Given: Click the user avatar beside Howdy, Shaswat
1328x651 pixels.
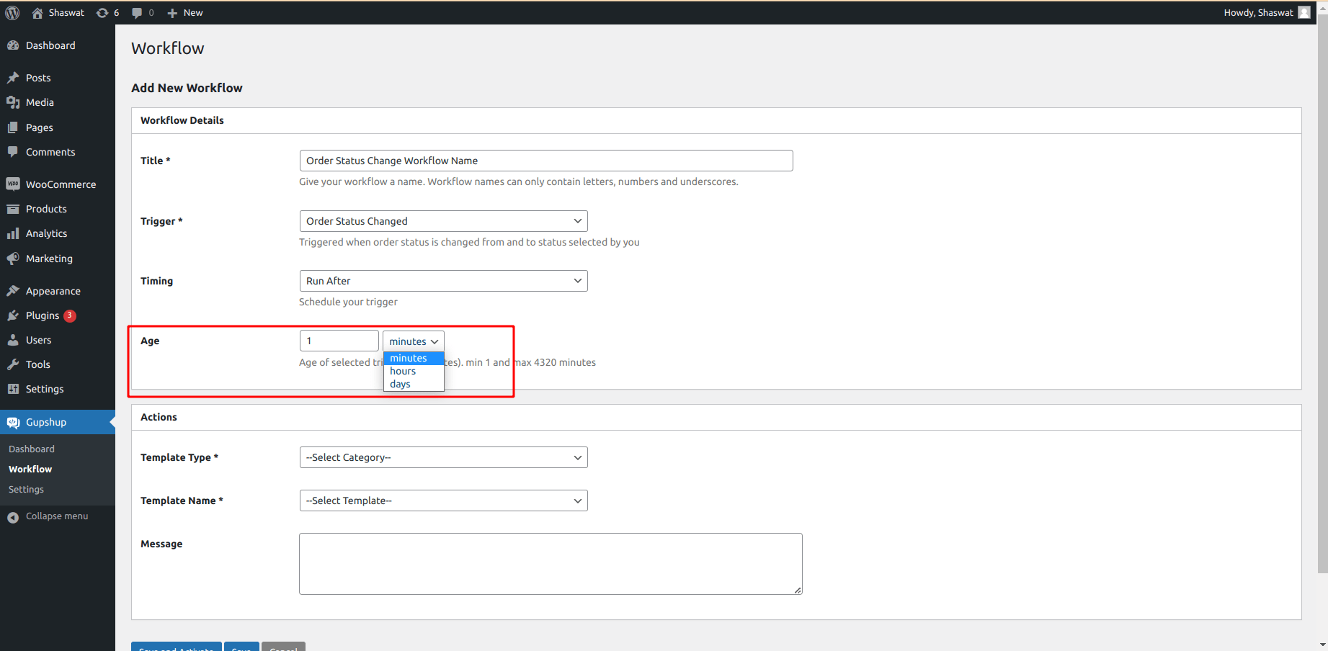Looking at the screenshot, I should 1304,12.
